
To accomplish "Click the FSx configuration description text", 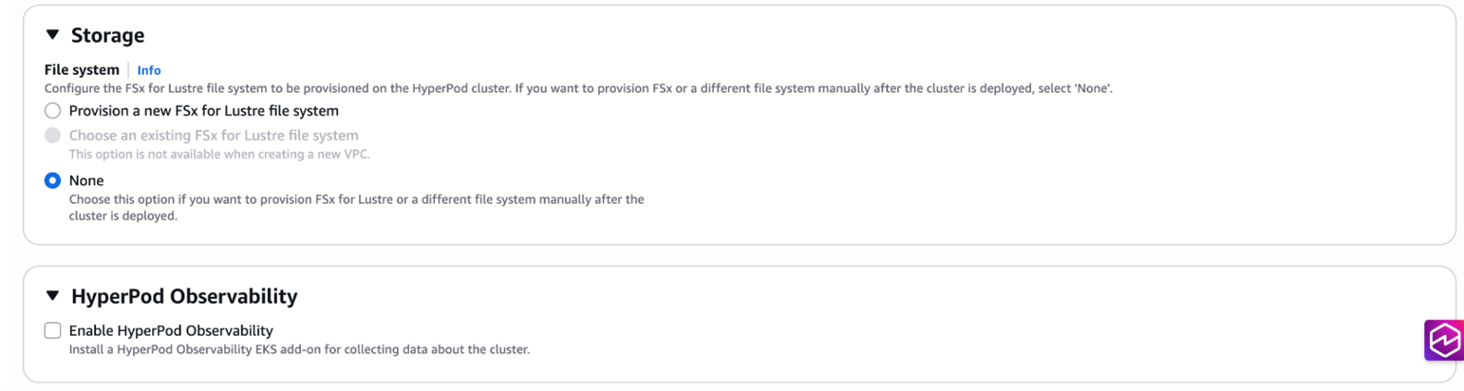I will pos(578,88).
